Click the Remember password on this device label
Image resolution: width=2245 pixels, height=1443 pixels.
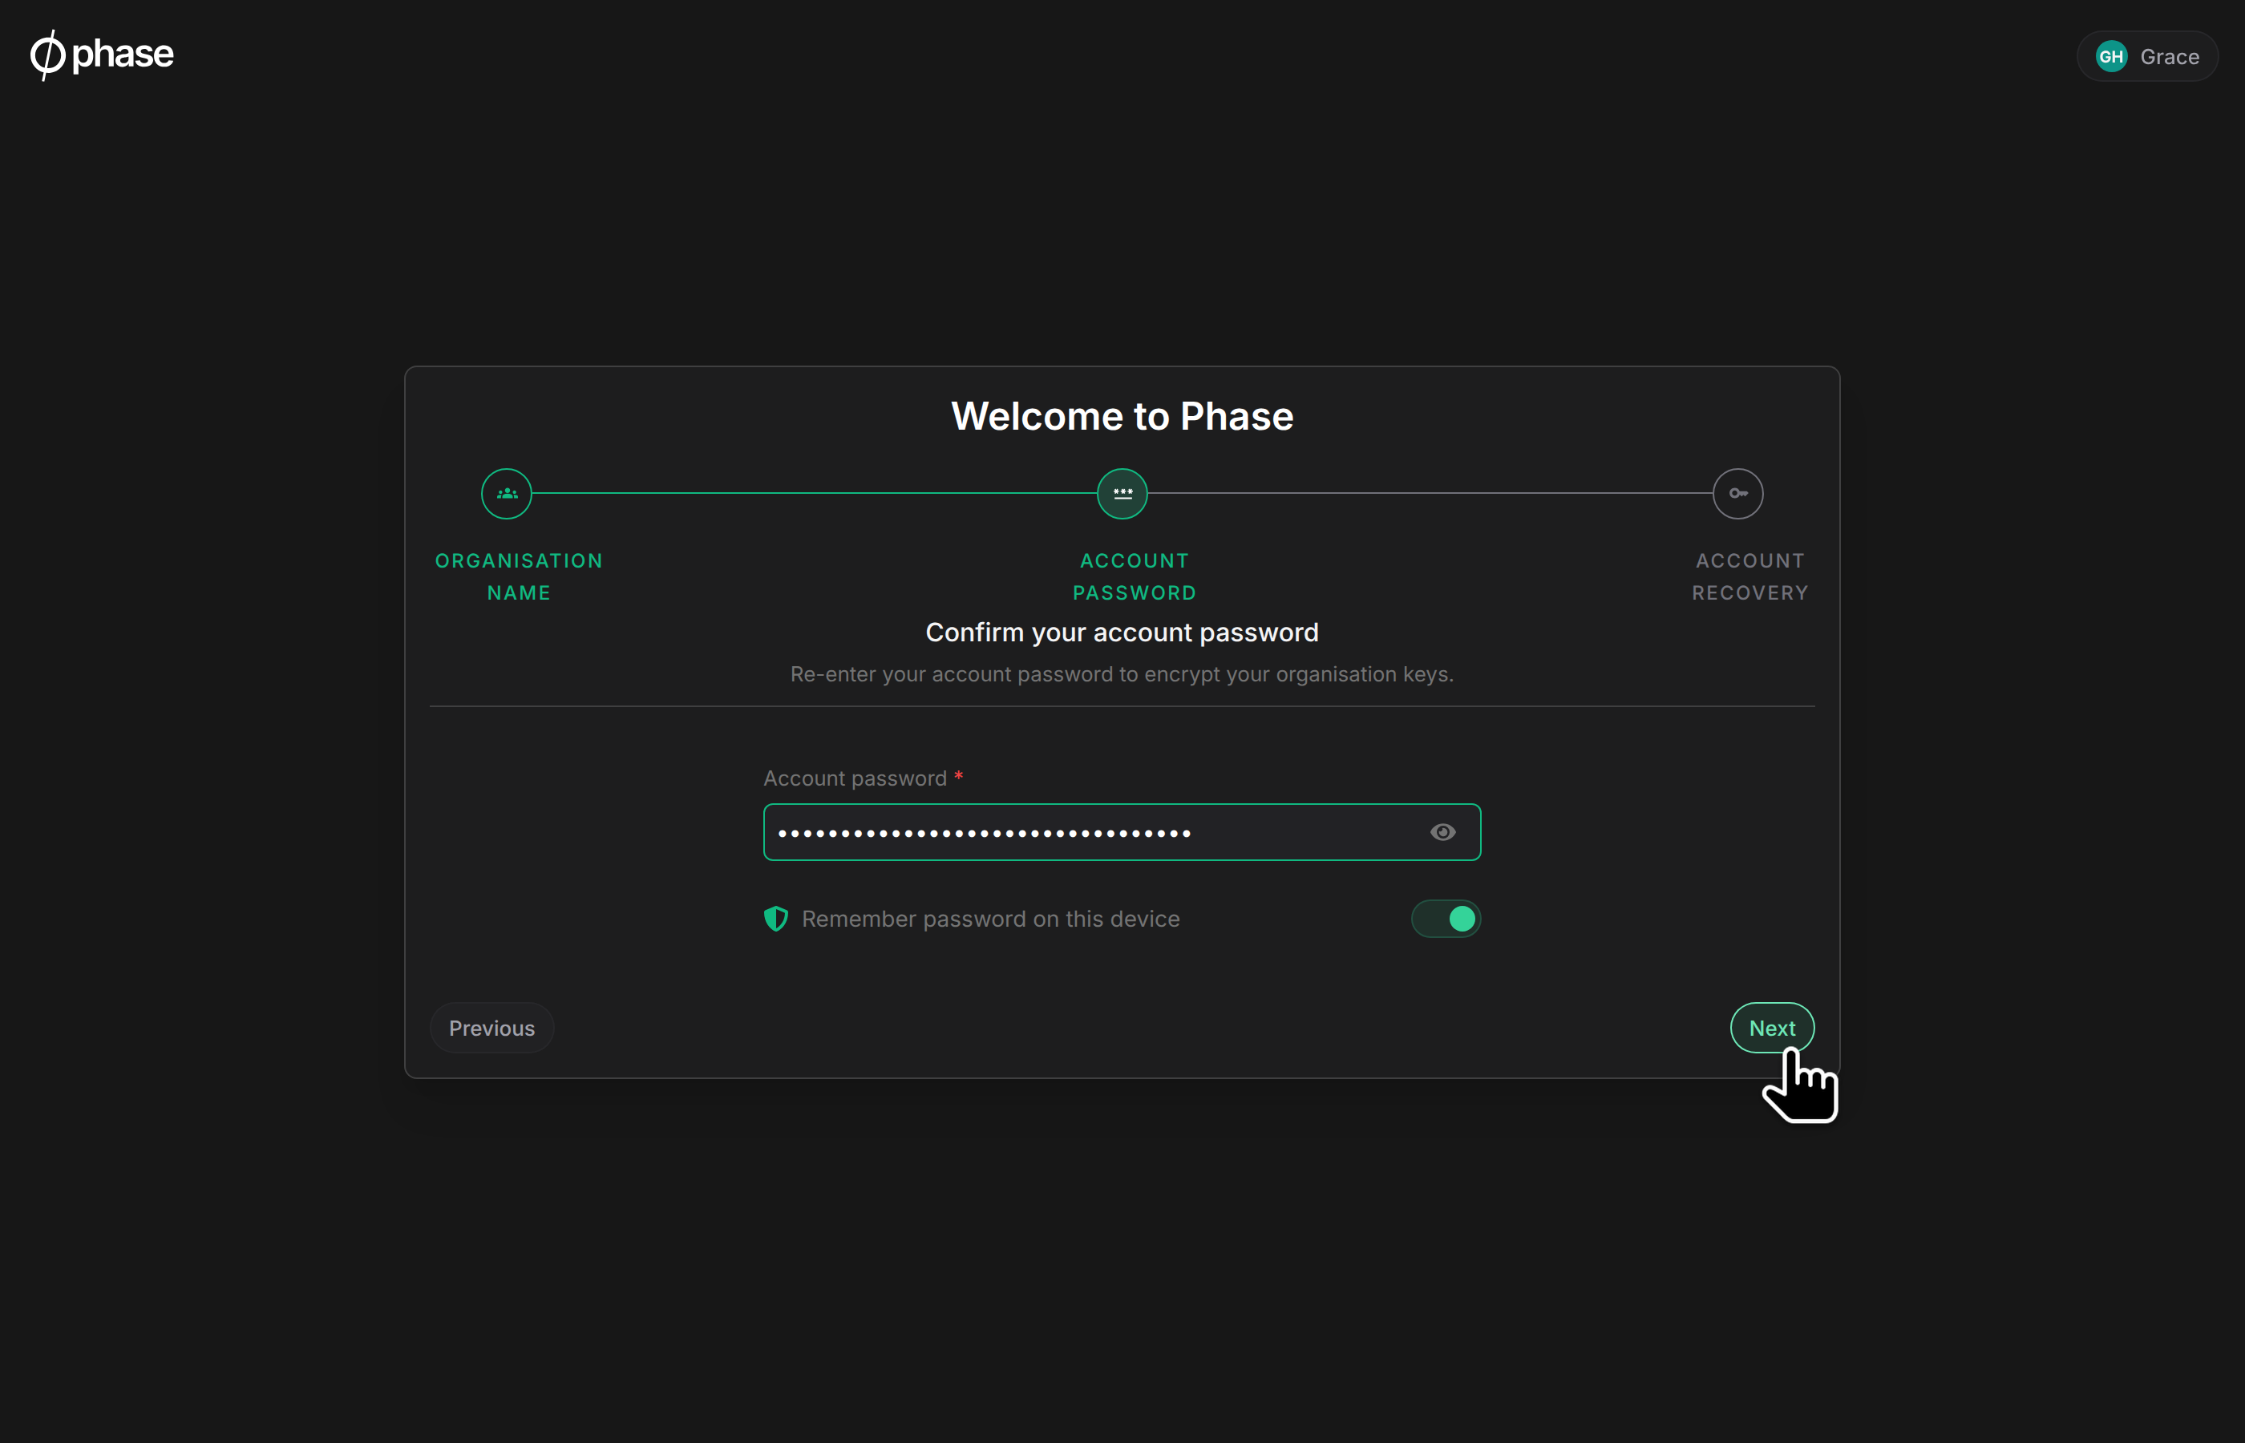pyautogui.click(x=990, y=920)
